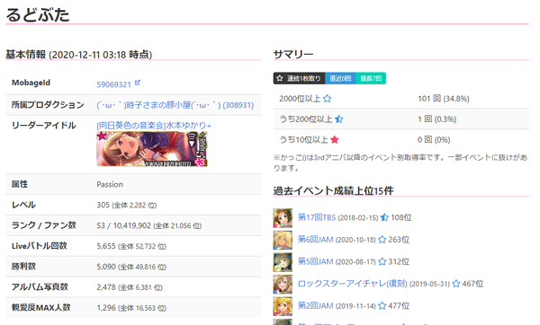The image size is (540, 325).
Task: Click the サマリー section heading
Action: click(293, 54)
